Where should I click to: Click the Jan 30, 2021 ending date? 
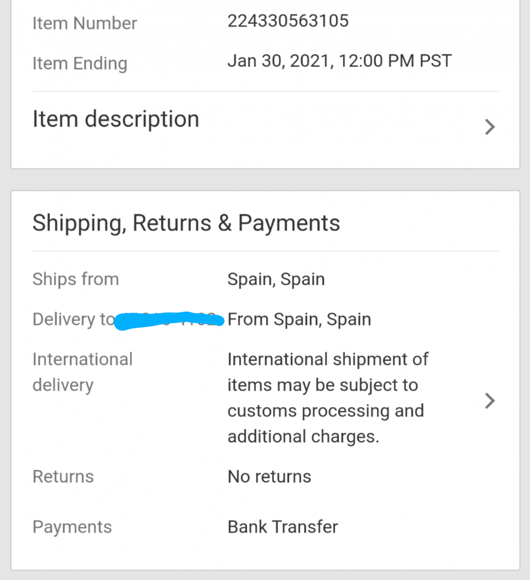(x=339, y=61)
